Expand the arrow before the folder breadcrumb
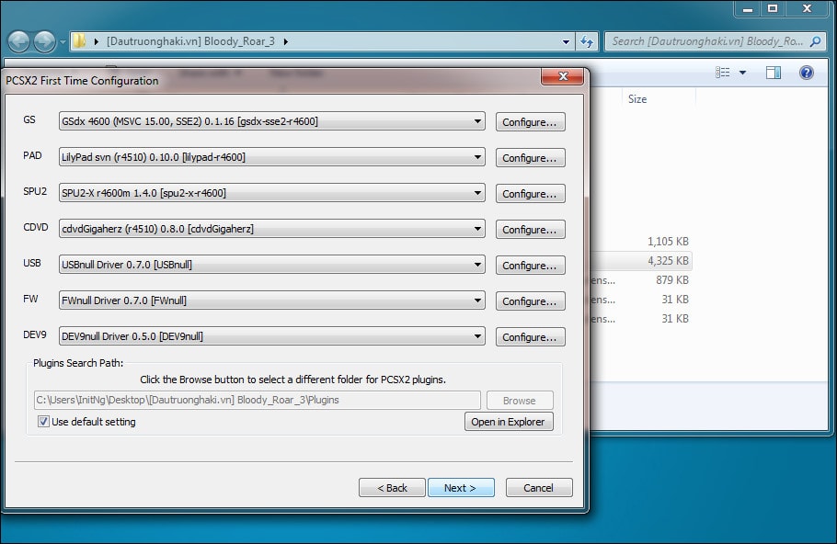This screenshot has height=544, width=837. 96,41
